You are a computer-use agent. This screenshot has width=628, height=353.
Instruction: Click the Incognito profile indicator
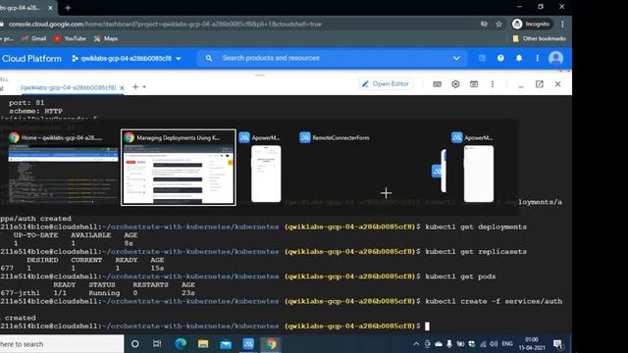[x=532, y=24]
